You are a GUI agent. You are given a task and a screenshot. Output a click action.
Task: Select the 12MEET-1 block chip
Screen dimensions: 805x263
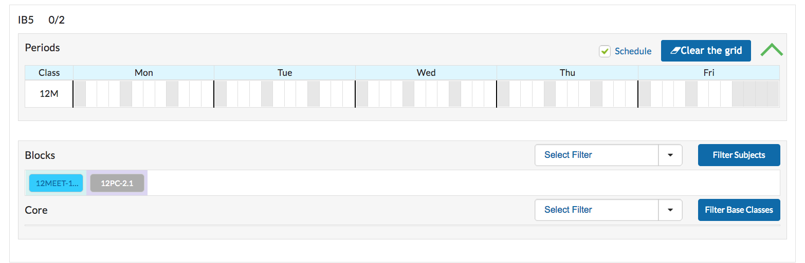(x=56, y=183)
